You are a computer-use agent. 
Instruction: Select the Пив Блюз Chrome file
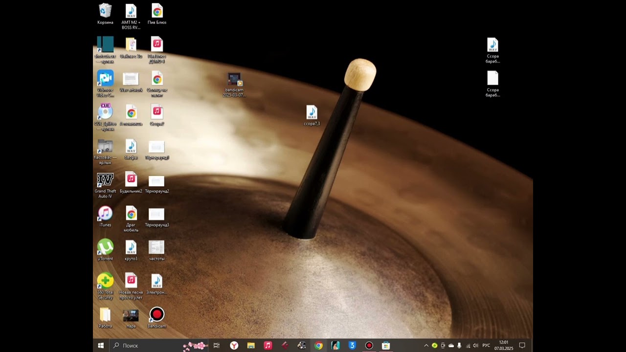pos(157,14)
